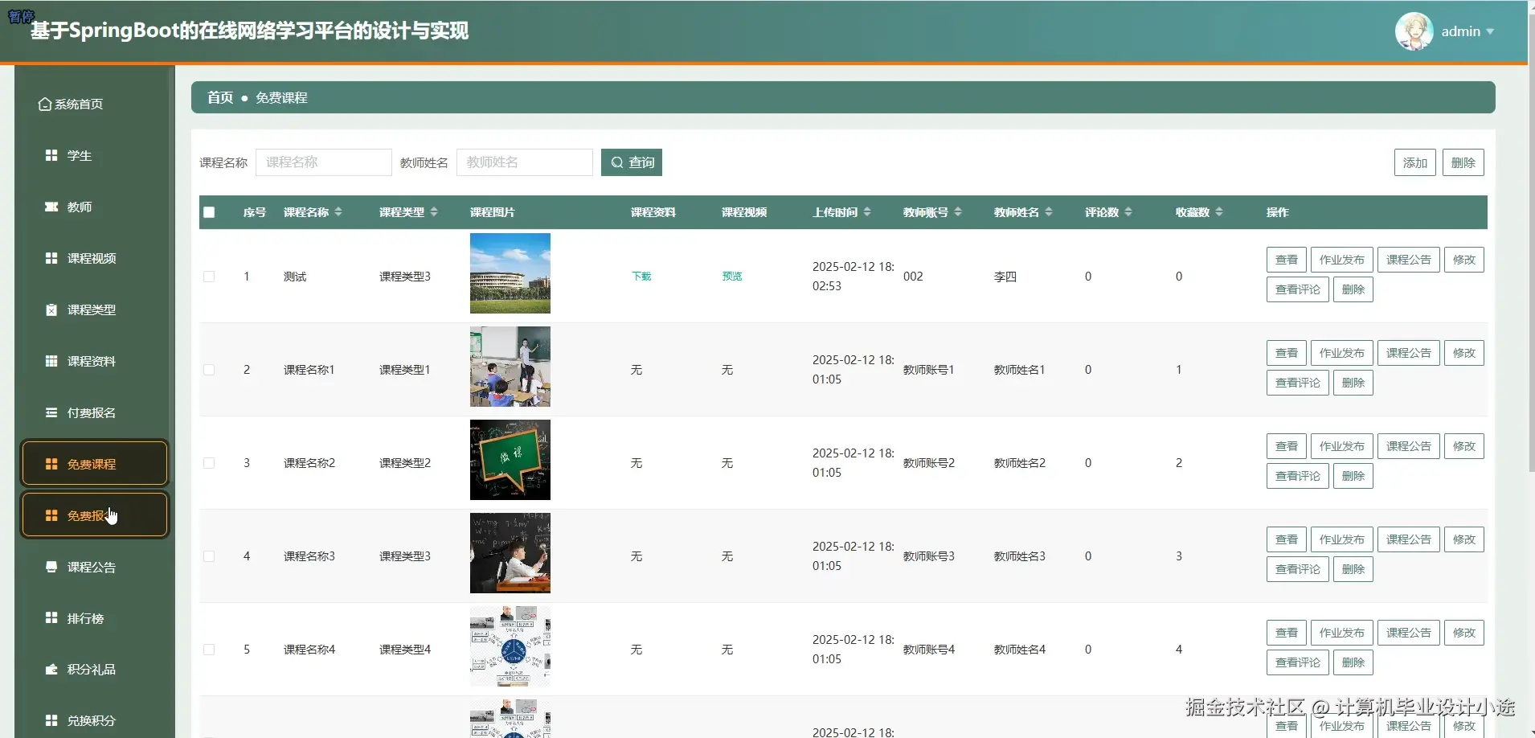Click 查看 for 课程名称2 row
The width and height of the screenshot is (1535, 738).
(x=1287, y=446)
